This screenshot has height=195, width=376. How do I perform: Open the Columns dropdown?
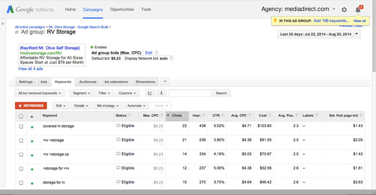click(127, 93)
